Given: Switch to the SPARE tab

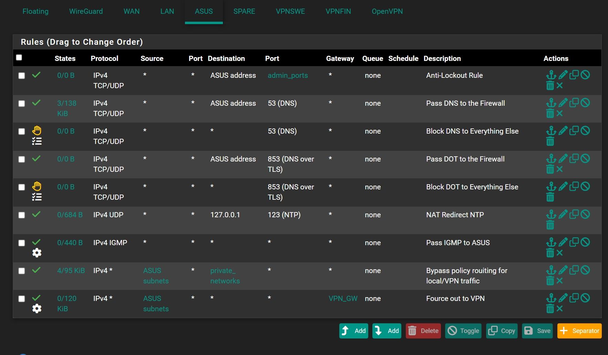Looking at the screenshot, I should pos(244,11).
